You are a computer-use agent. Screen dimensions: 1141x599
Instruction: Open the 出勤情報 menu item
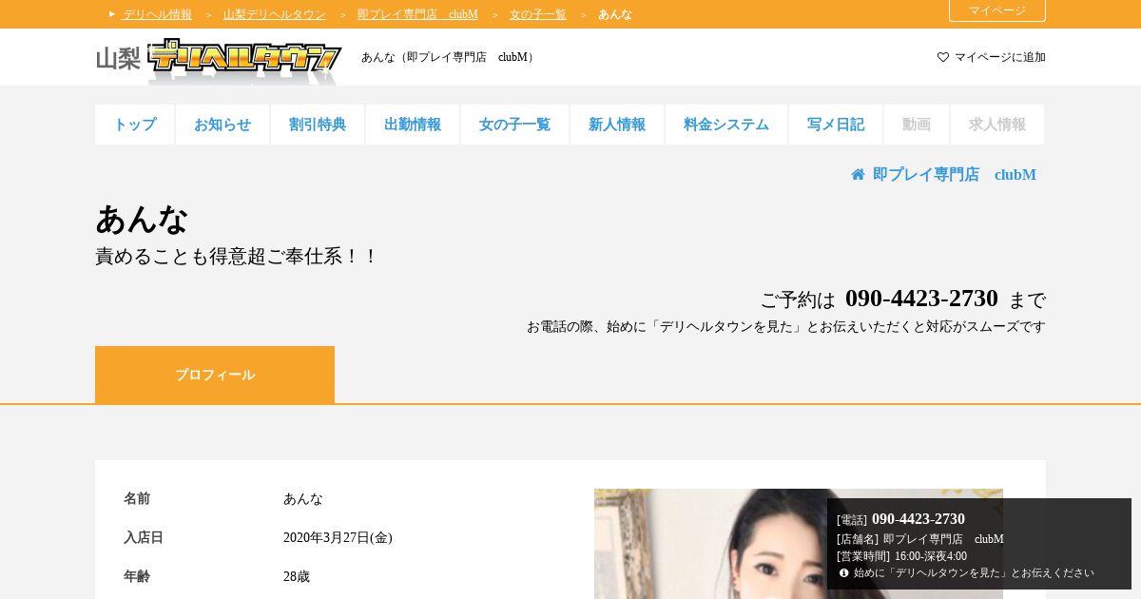point(413,125)
